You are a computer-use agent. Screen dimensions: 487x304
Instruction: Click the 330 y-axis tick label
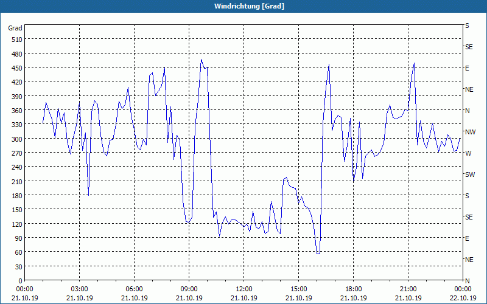click(17, 125)
